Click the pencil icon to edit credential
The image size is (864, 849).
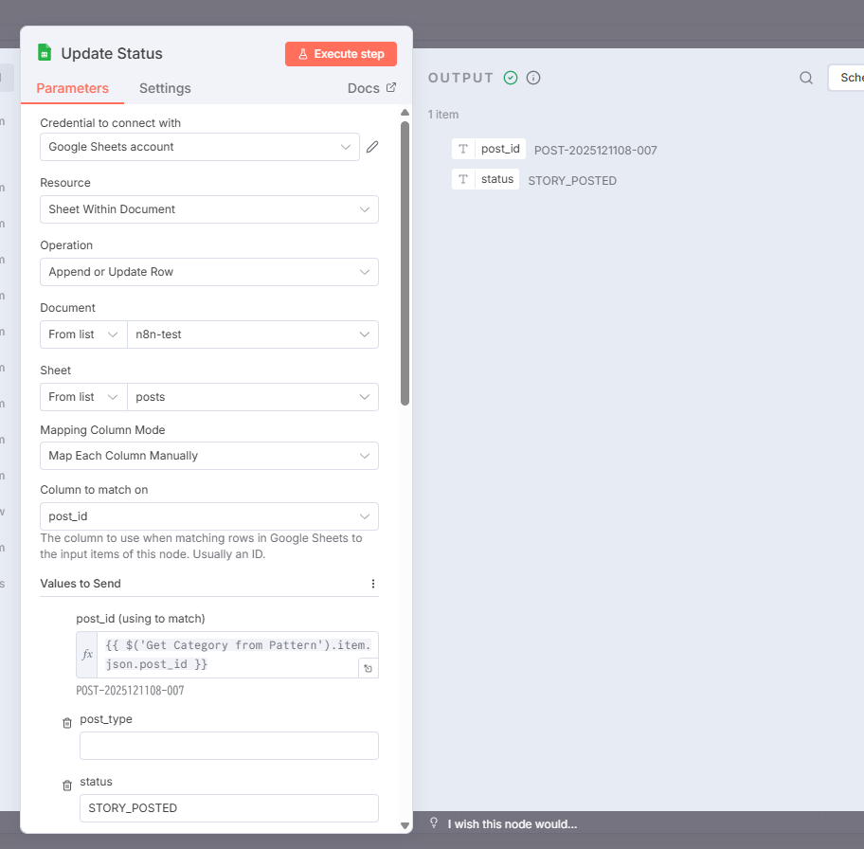[x=372, y=147]
